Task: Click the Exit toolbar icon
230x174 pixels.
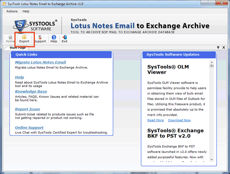Action: (64, 39)
